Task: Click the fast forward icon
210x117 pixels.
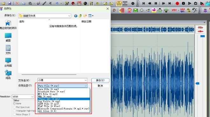Action: 164,3
